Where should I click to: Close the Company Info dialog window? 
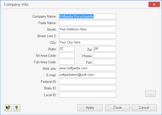(x=154, y=5)
